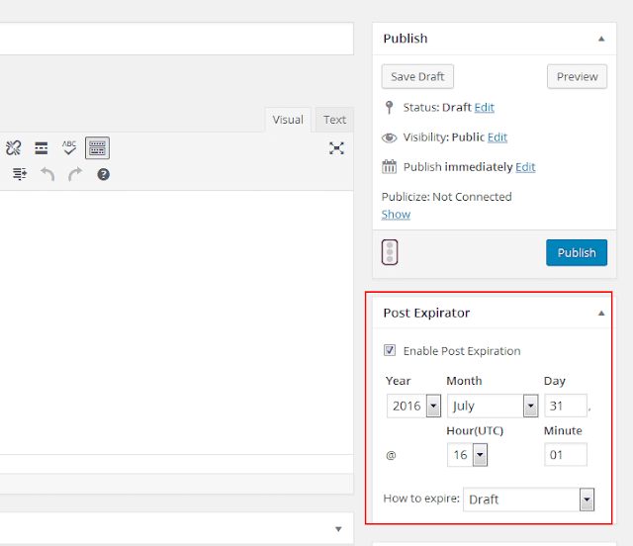Collapse the Publish panel arrow

click(601, 39)
